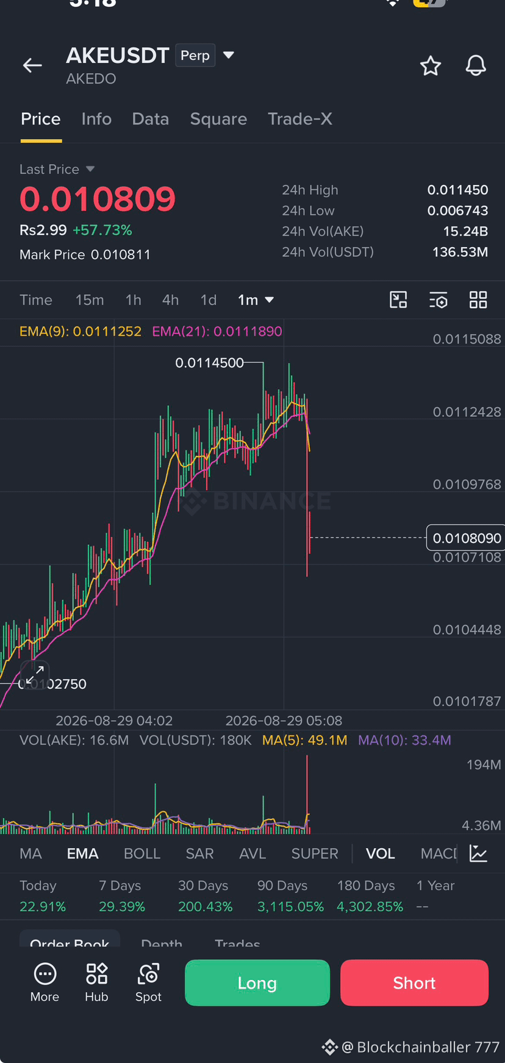Tap the MA(5): 49.1M volume label
505x1063 pixels.
click(x=304, y=740)
